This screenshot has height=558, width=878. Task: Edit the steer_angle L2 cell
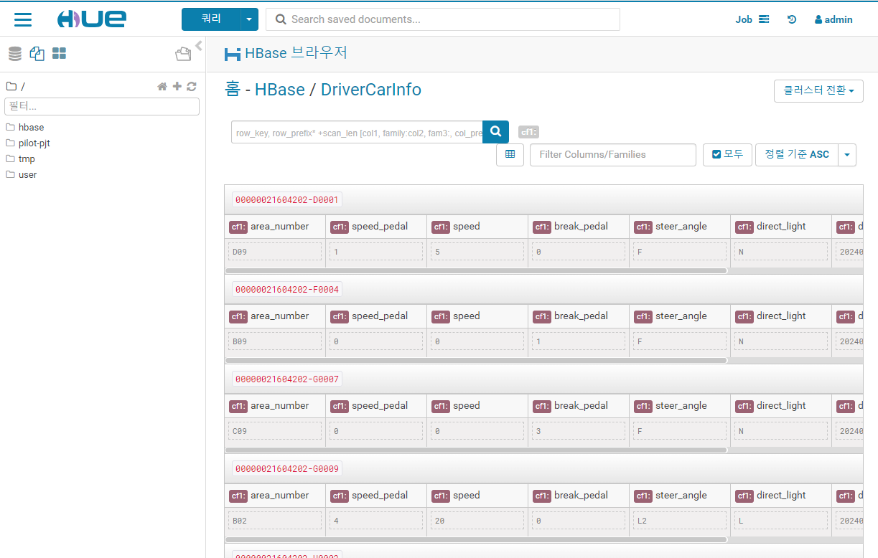pyautogui.click(x=680, y=521)
